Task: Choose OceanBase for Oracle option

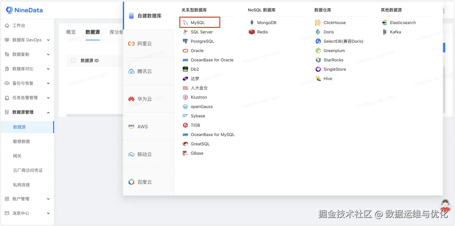Action: 208,60
